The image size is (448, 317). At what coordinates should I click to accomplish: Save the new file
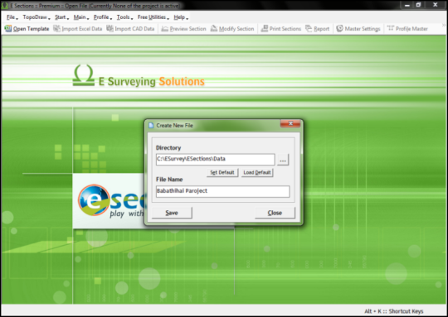[x=172, y=213]
